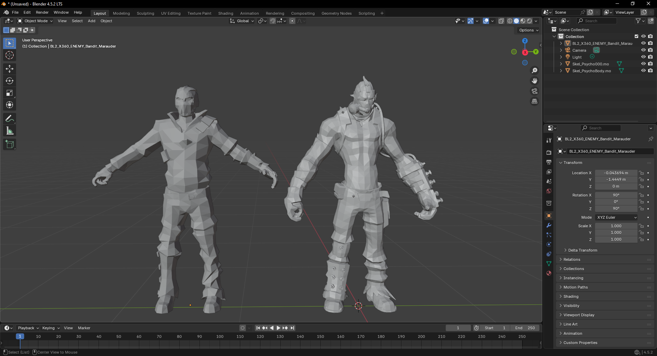
Task: Open the Object Data mesh properties tab
Action: [549, 264]
